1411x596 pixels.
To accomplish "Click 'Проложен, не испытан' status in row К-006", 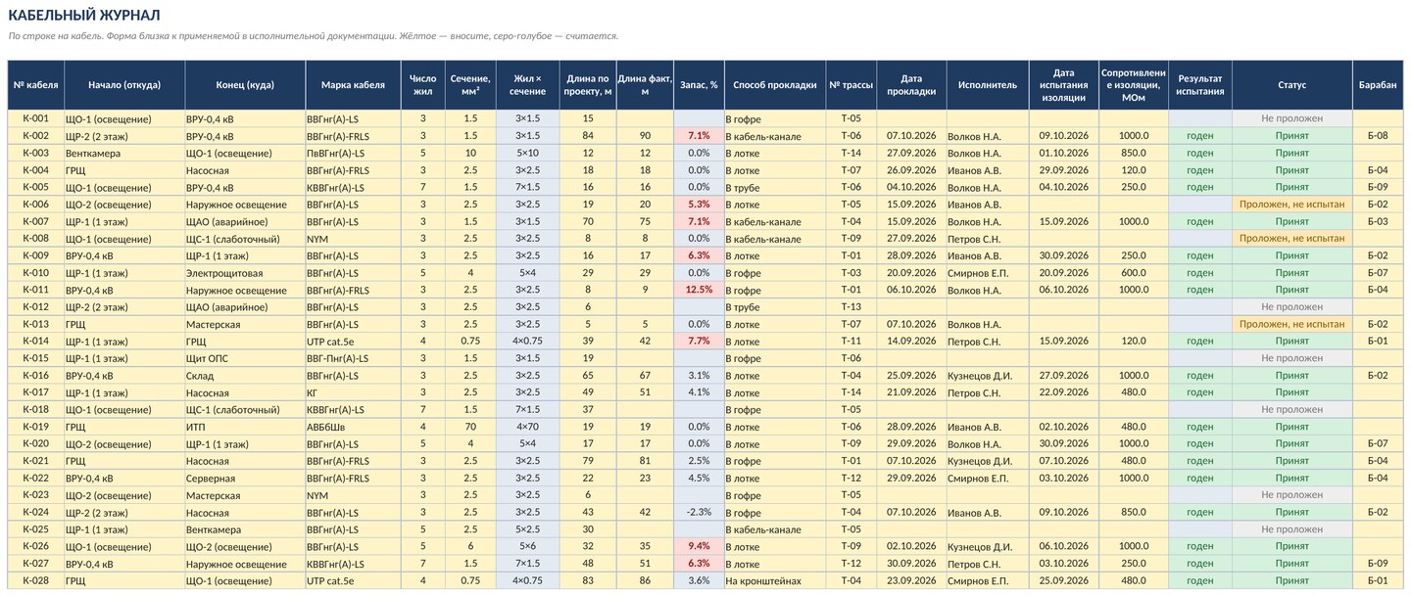I will point(1292,205).
